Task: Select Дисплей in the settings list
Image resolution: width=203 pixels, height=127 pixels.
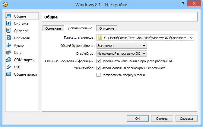Action: [x=22, y=31]
